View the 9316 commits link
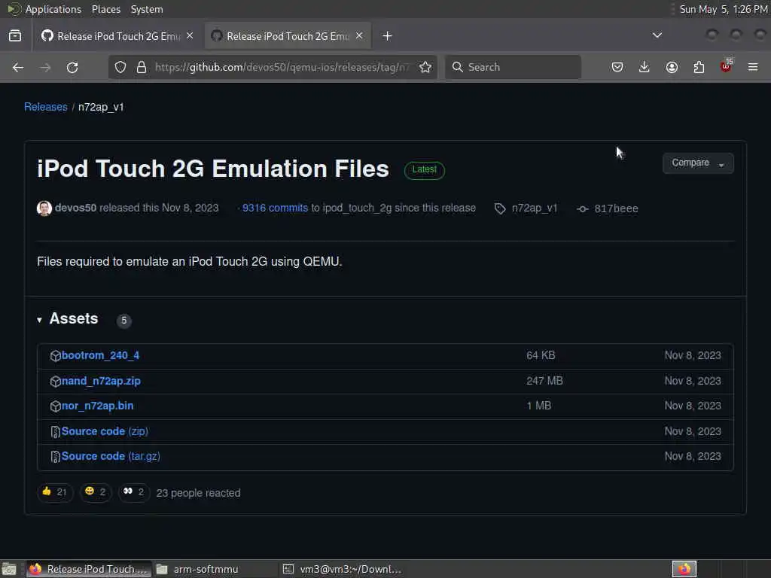The height and width of the screenshot is (578, 771). (x=275, y=208)
